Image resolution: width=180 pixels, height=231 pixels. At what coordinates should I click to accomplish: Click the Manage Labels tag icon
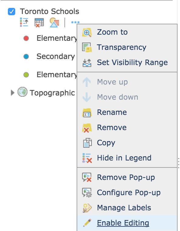point(87,208)
